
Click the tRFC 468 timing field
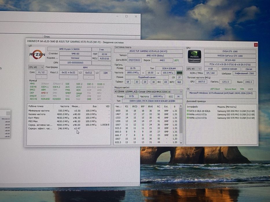click(179, 82)
